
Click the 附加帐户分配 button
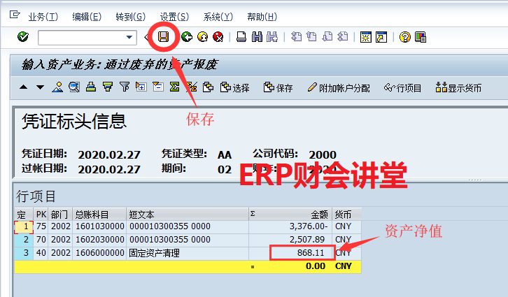click(x=339, y=87)
